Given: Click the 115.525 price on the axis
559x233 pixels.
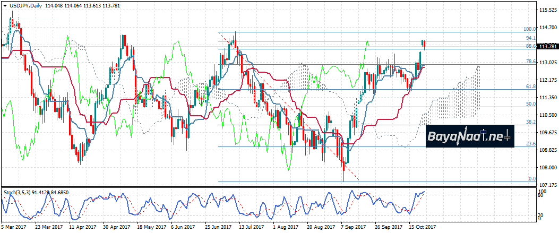Looking at the screenshot, I should pyautogui.click(x=547, y=10).
